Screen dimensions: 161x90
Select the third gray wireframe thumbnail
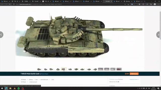tap(113, 69)
